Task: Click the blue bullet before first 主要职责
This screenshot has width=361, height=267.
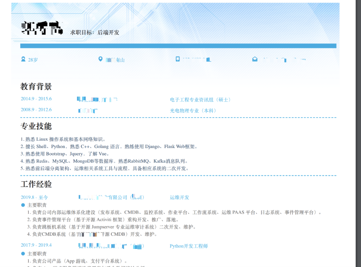Action: tap(23, 205)
